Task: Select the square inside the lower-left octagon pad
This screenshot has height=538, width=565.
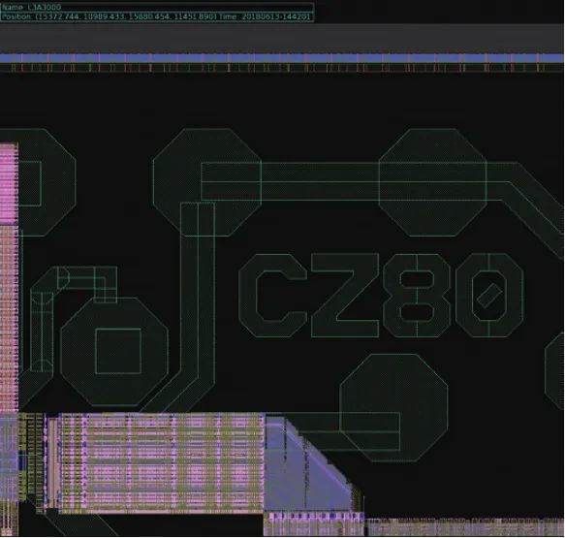Action: (x=118, y=351)
